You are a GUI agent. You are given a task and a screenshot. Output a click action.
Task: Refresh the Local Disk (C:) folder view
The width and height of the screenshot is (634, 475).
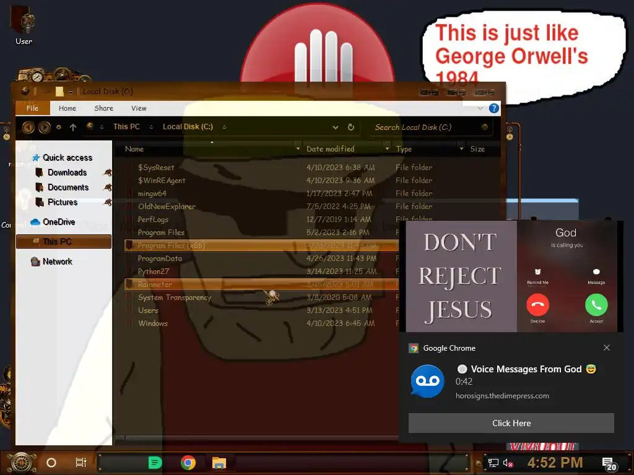[351, 127]
